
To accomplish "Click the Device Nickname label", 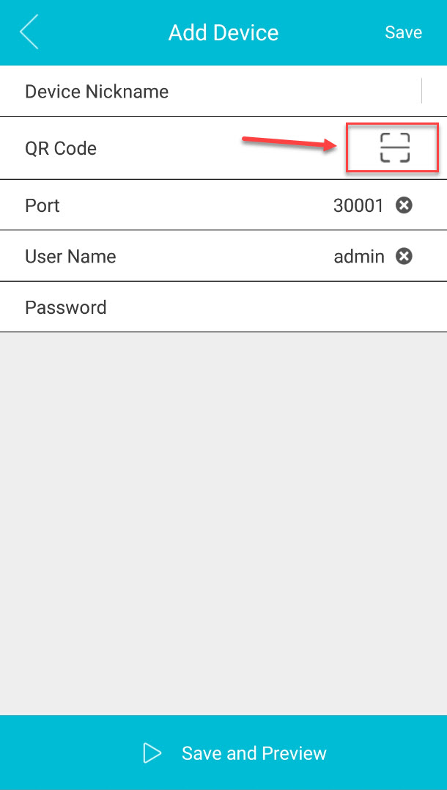I will 97,92.
